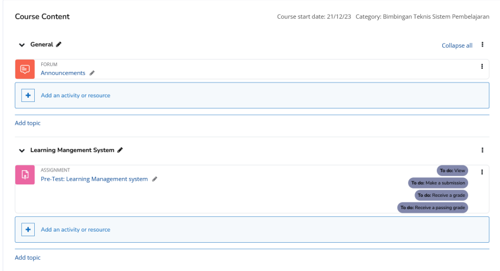Screen dimensions: 500x271
Task: Open Learning Mangement System section menu
Action: tap(482, 150)
